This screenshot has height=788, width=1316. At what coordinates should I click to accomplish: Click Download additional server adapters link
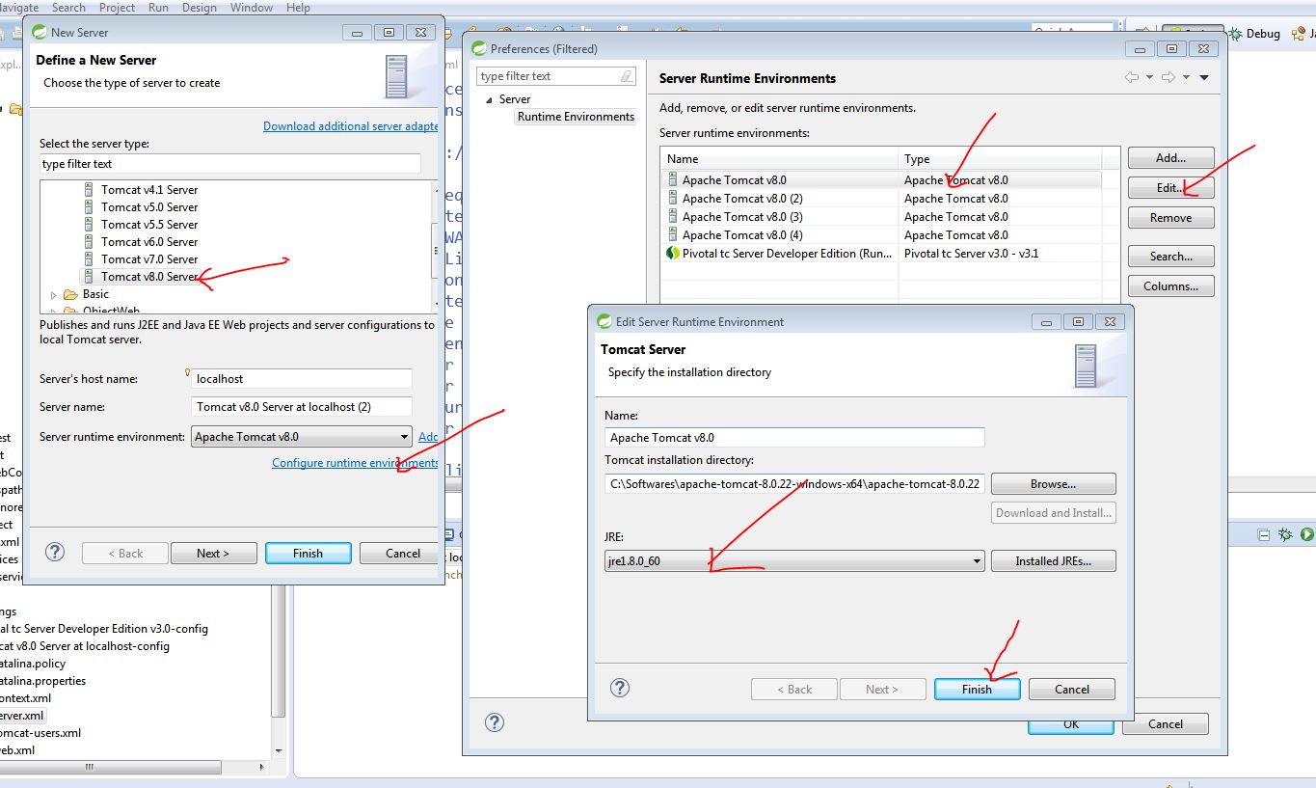point(351,126)
